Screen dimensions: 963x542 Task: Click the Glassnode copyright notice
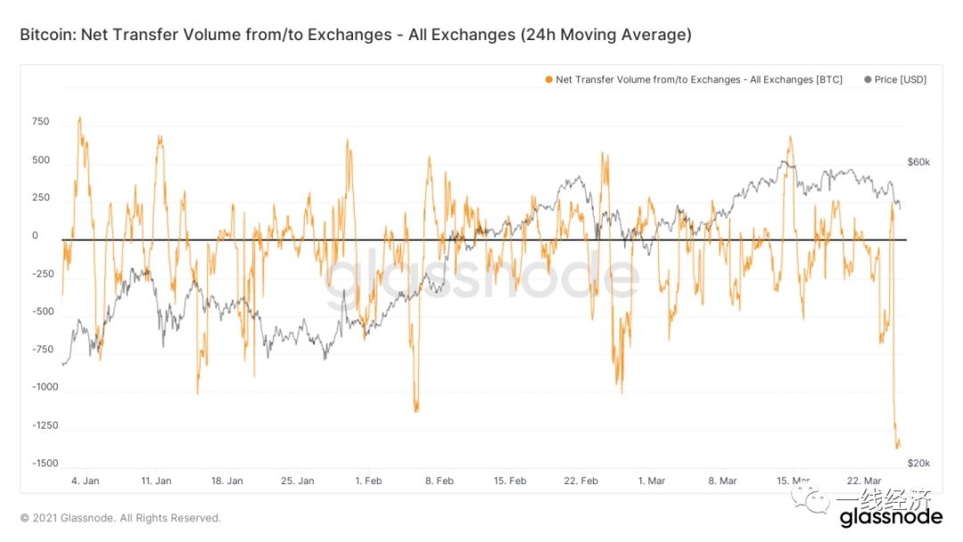[x=120, y=518]
